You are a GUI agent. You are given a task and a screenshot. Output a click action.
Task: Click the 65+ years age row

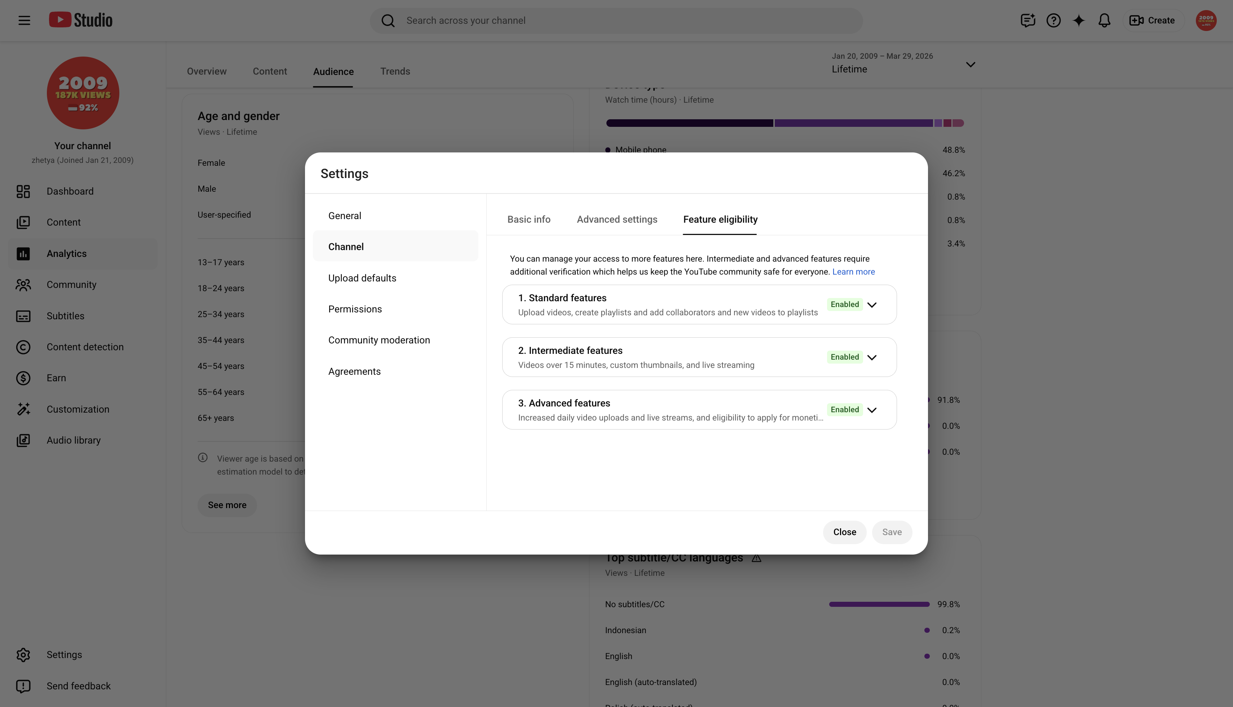click(215, 418)
